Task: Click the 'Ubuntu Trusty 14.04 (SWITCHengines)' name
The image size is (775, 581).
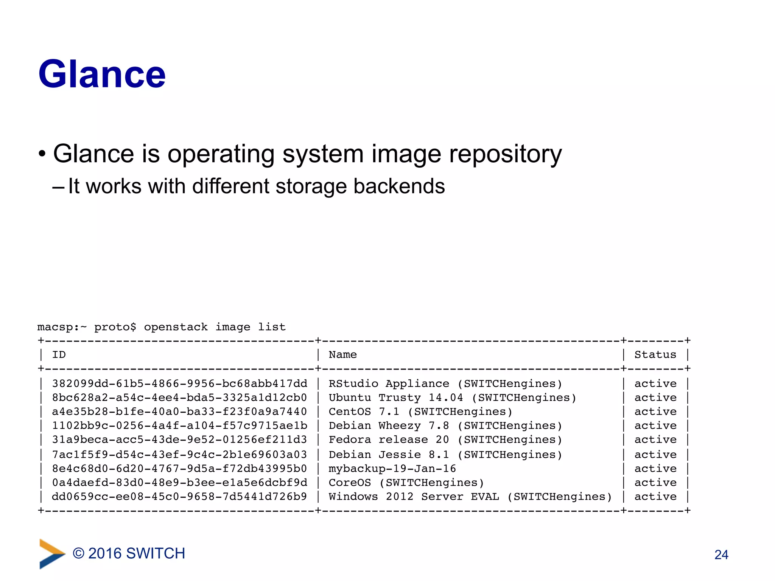Action: click(453, 398)
